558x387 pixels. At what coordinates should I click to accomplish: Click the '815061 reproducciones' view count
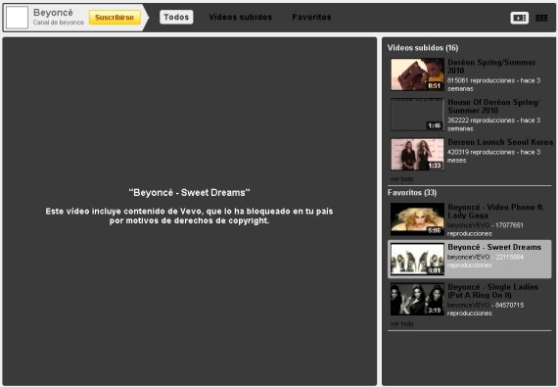click(481, 80)
